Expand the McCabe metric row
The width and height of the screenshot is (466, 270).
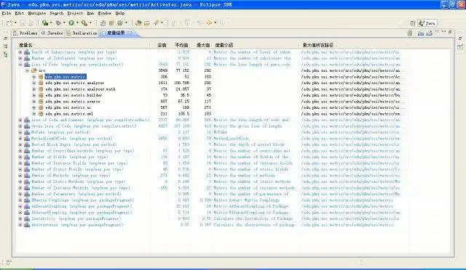click(20, 132)
